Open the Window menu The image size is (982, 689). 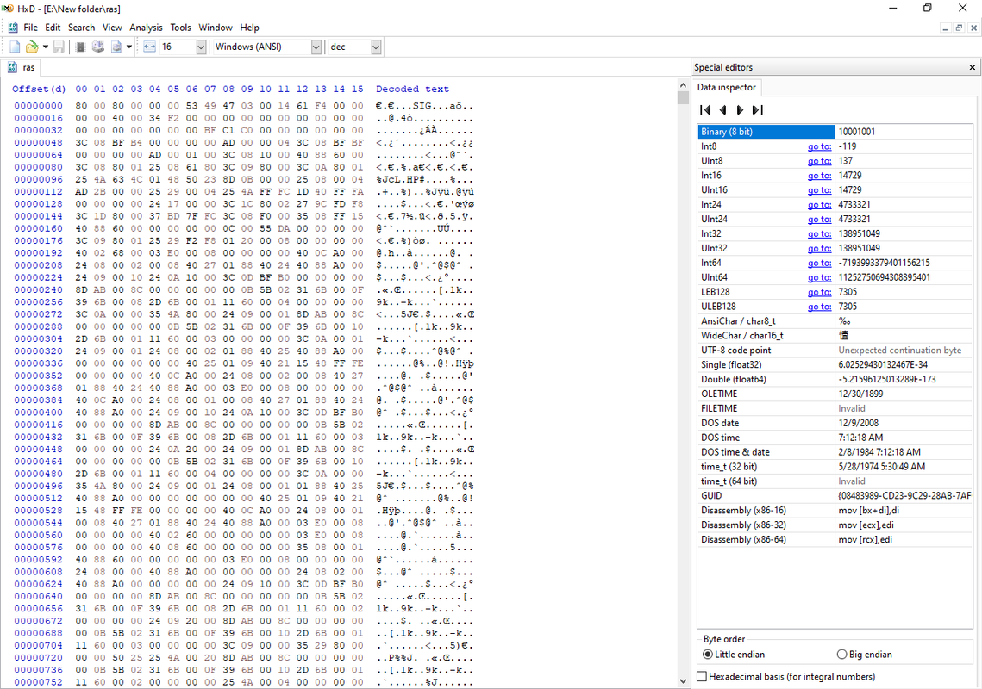click(x=216, y=28)
